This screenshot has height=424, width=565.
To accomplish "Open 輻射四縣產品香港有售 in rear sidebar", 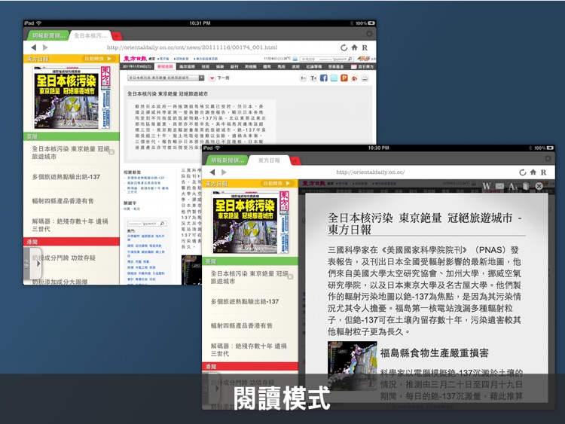I will coord(63,201).
